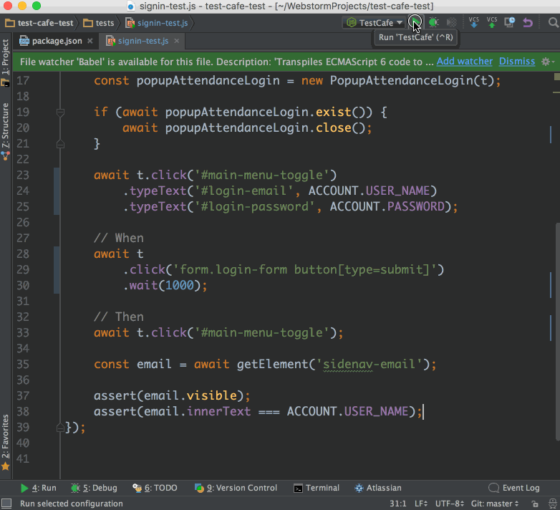The height and width of the screenshot is (510, 560).
Task: Run the TestCafe configuration
Action: (x=415, y=23)
